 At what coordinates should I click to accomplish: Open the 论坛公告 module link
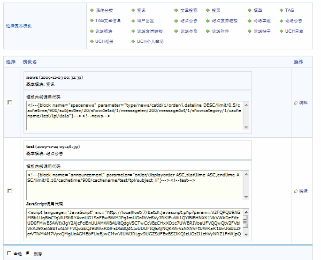294,20
